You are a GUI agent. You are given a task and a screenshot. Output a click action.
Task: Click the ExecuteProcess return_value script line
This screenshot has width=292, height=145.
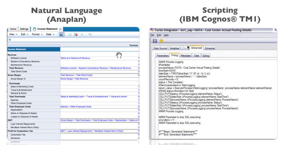click(216, 88)
